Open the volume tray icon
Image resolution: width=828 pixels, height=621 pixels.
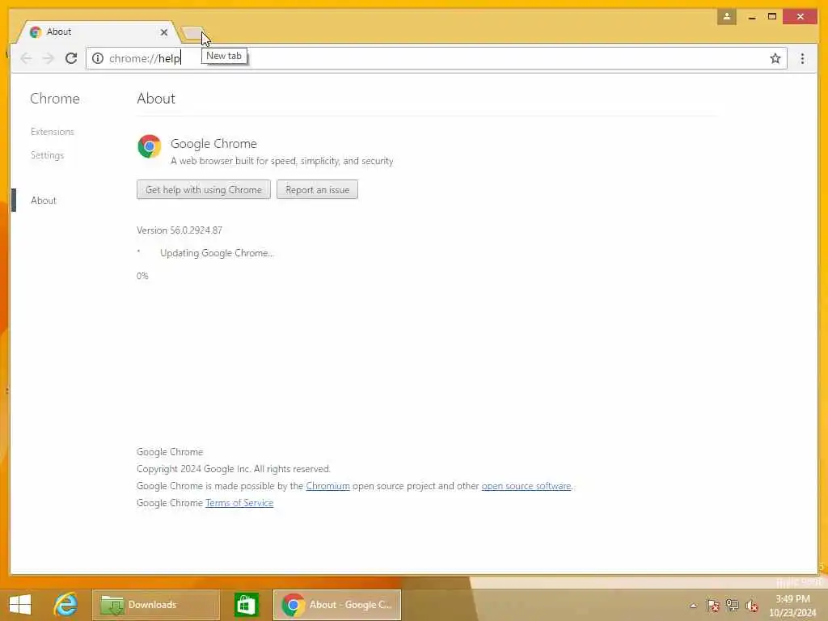751,605
